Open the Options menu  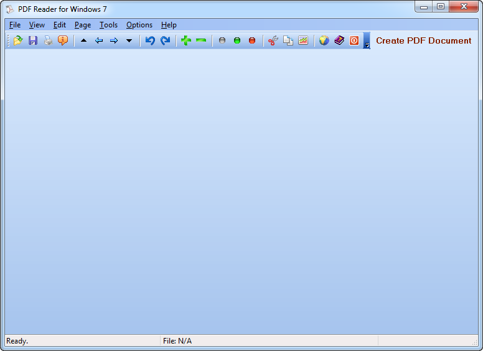point(139,25)
